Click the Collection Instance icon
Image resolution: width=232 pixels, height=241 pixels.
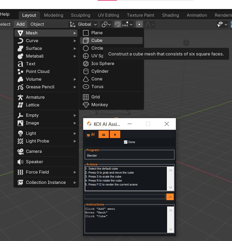click(20, 182)
